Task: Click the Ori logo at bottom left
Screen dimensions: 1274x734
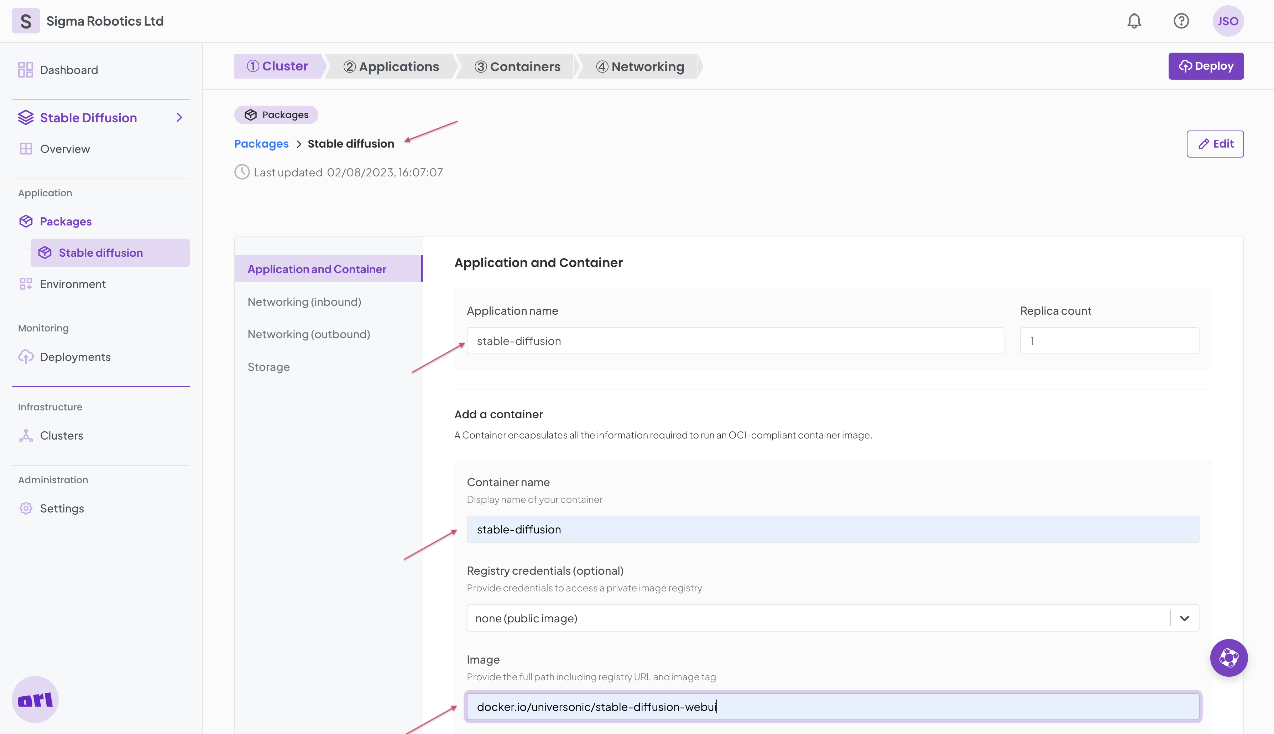Action: [x=35, y=699]
